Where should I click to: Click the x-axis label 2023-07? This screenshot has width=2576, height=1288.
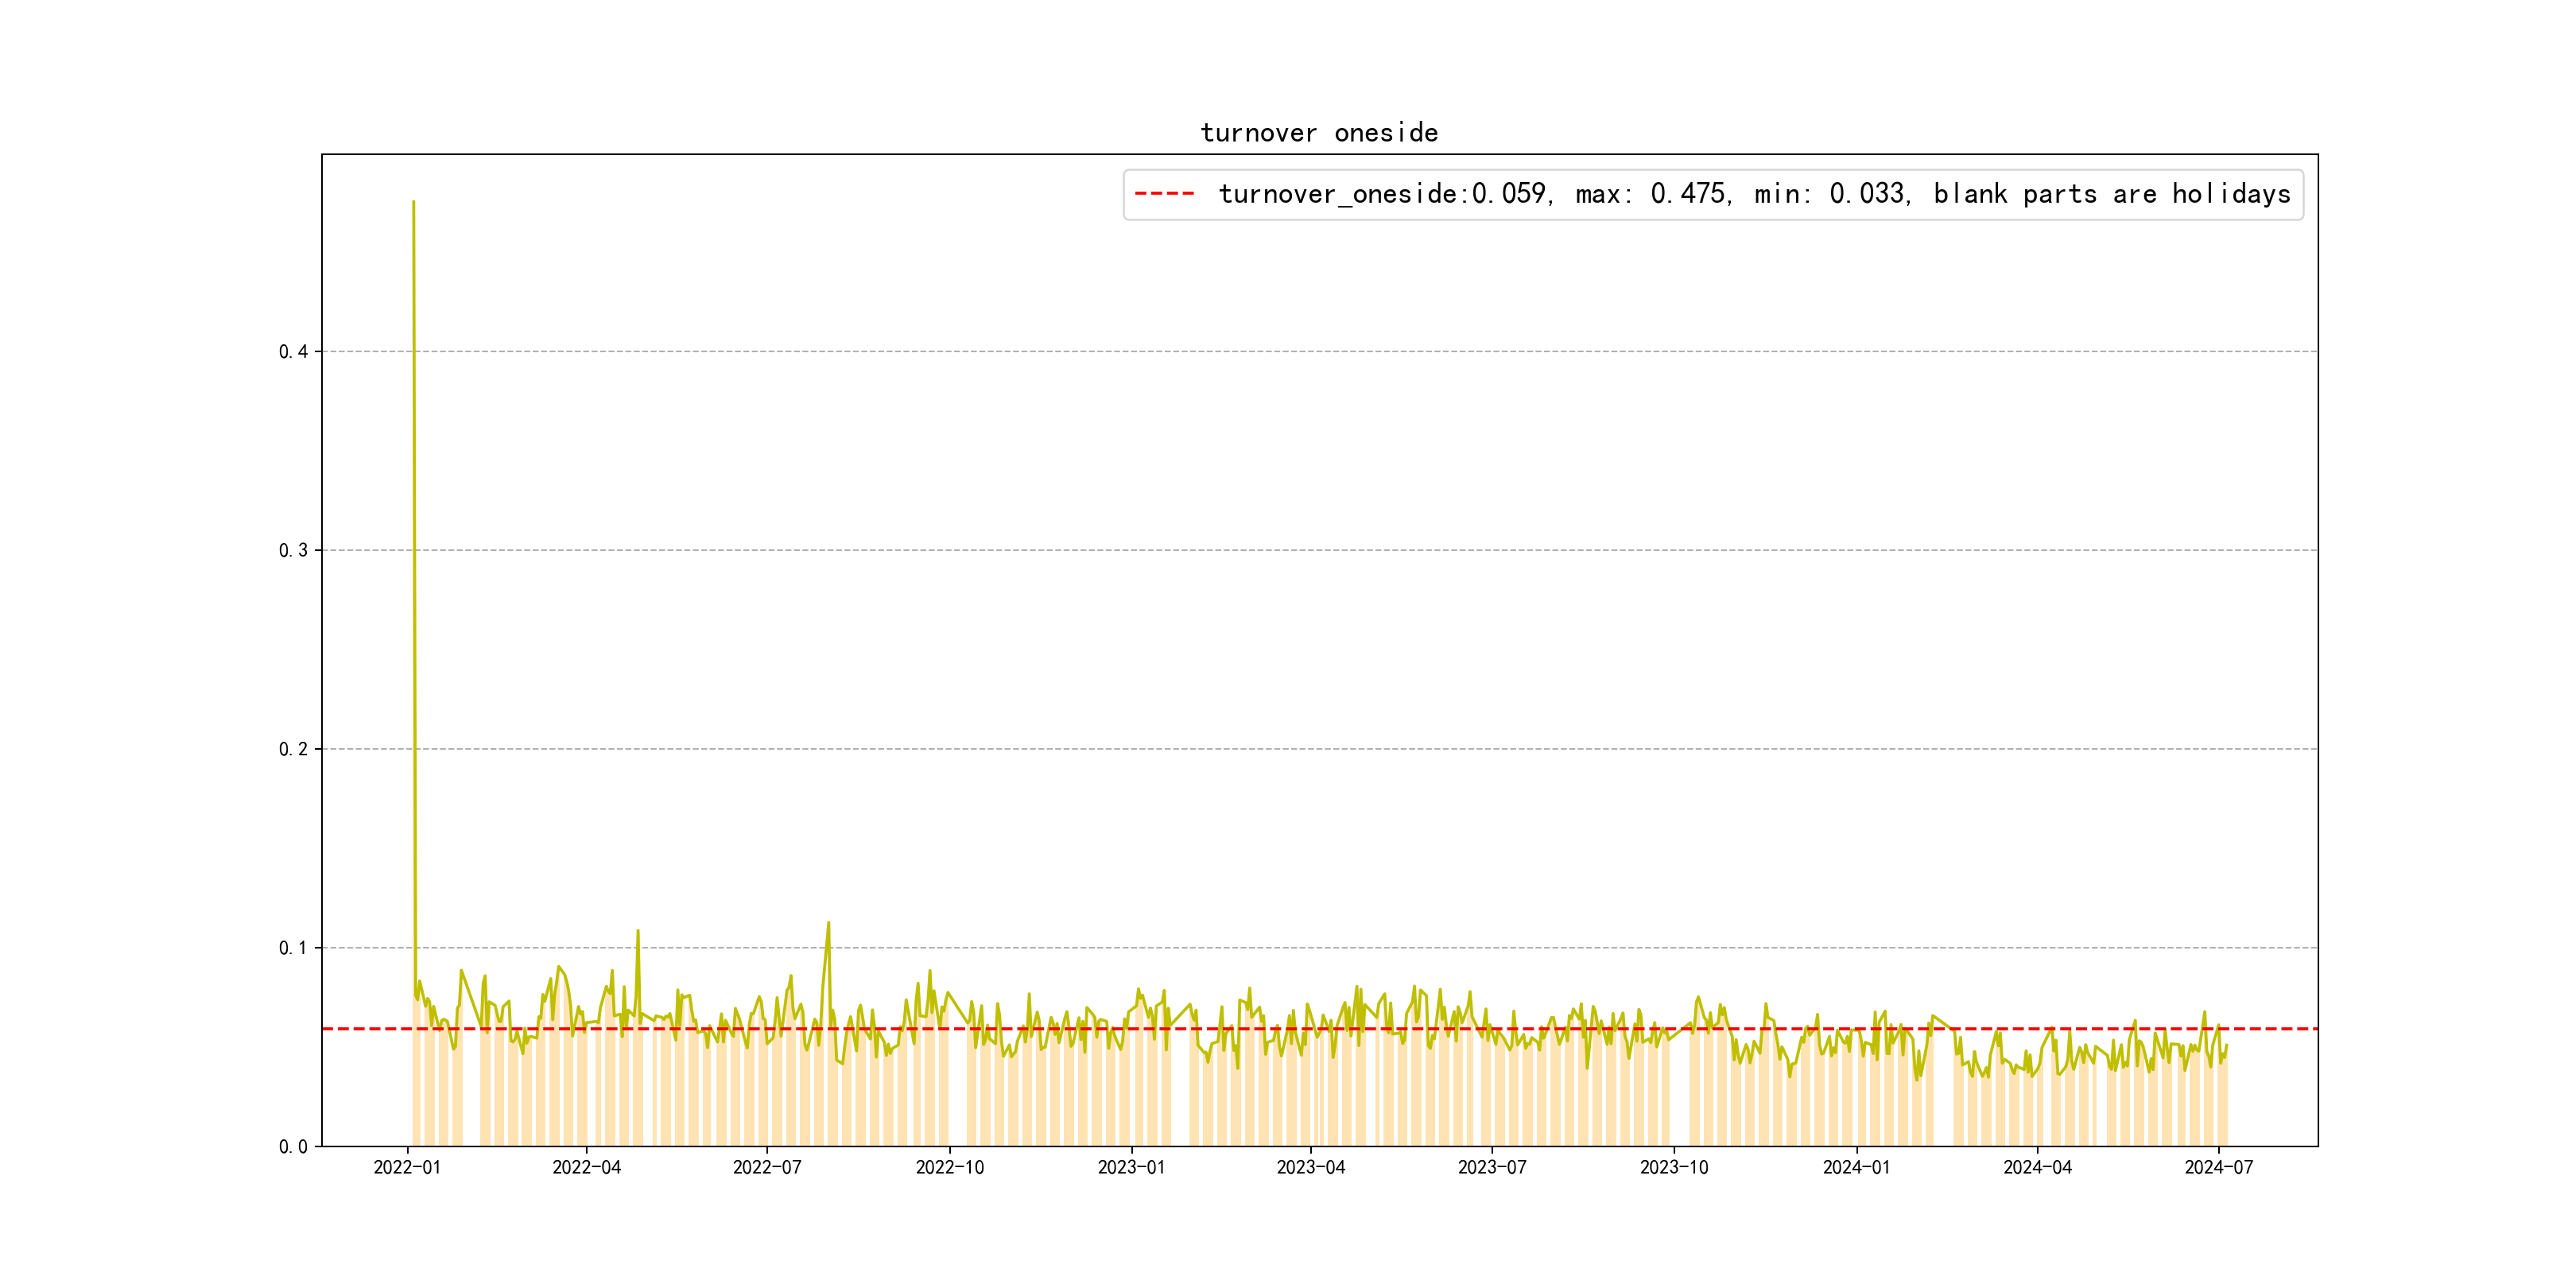(x=1492, y=1167)
